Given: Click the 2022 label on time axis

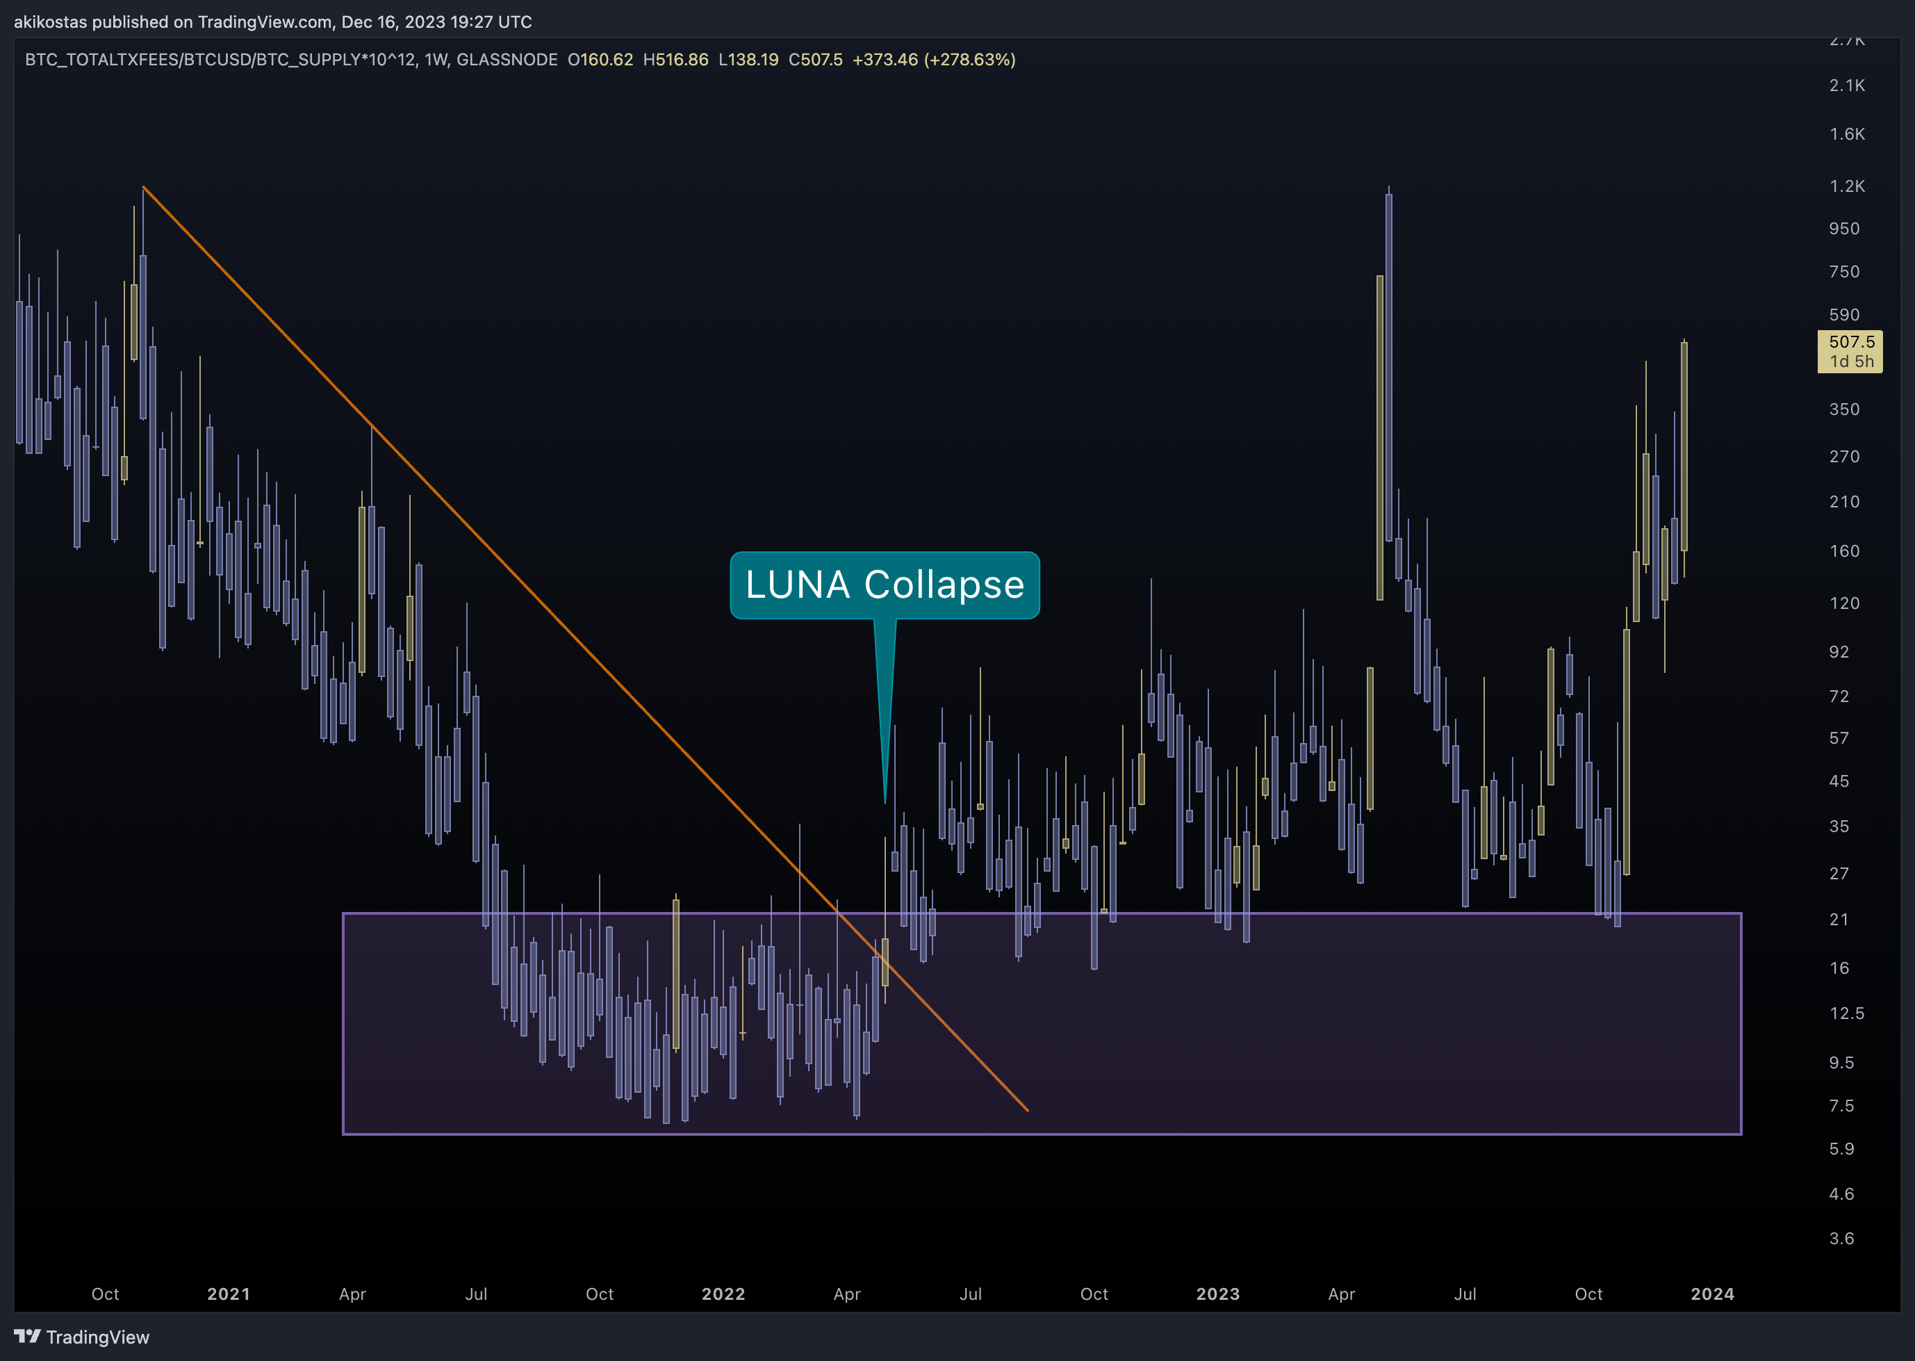Looking at the screenshot, I should [724, 1294].
